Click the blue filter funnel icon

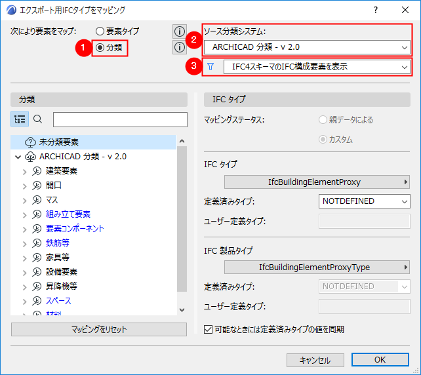tap(210, 67)
